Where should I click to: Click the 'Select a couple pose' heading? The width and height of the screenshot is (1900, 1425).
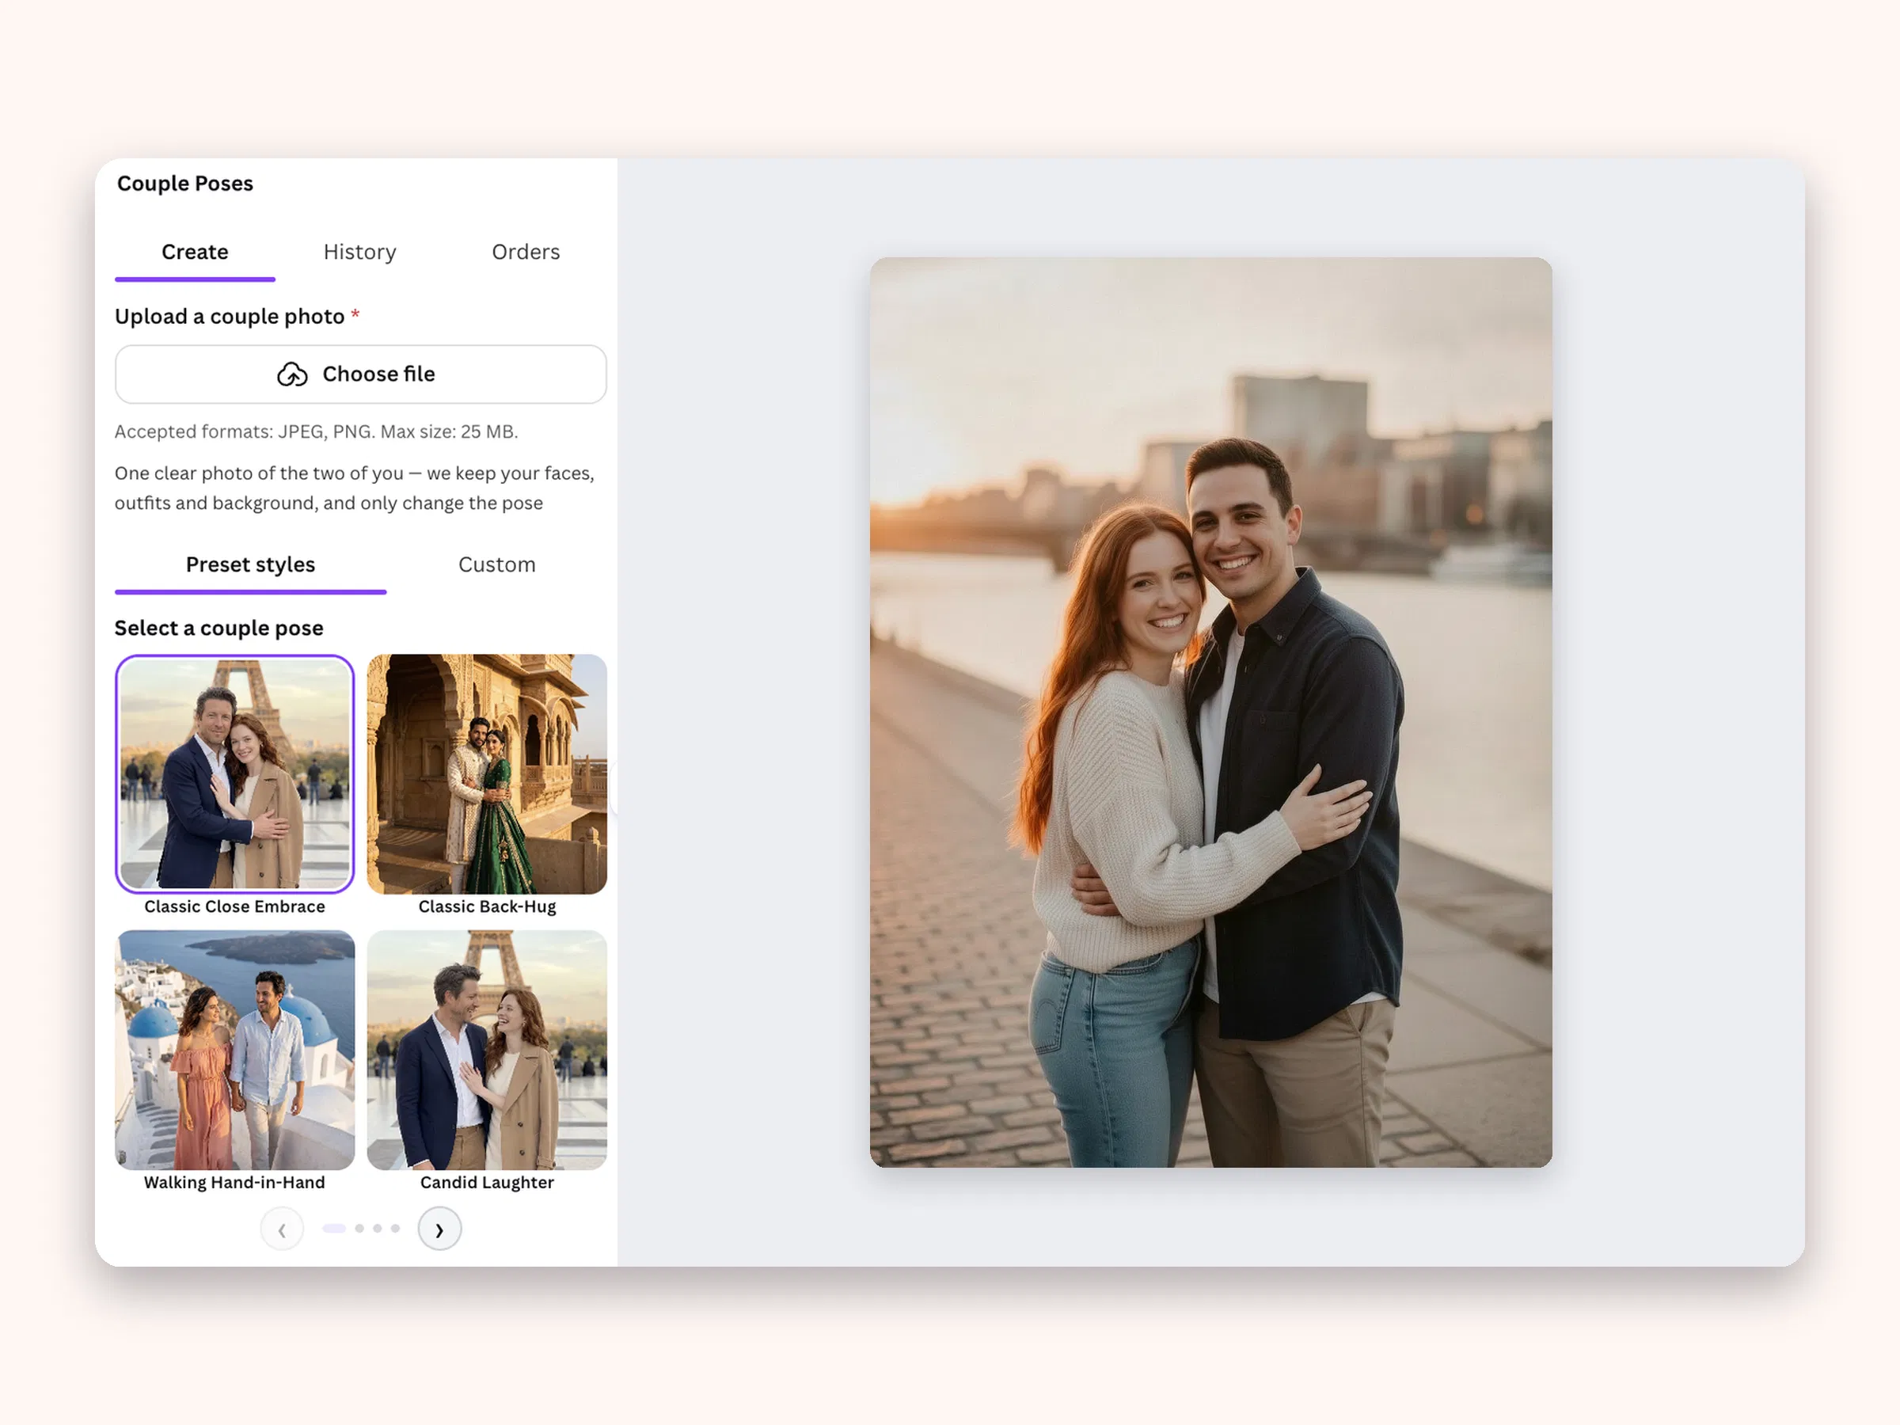pyautogui.click(x=219, y=628)
